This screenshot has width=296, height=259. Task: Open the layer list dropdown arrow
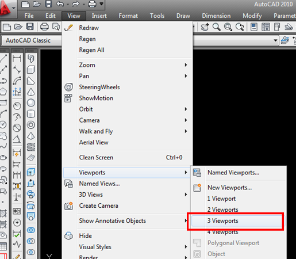(275, 40)
